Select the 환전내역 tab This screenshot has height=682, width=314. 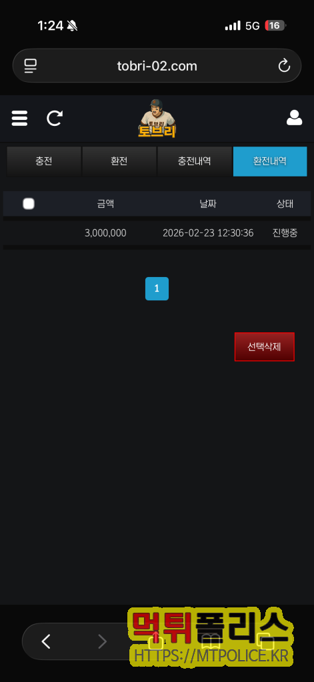[270, 161]
